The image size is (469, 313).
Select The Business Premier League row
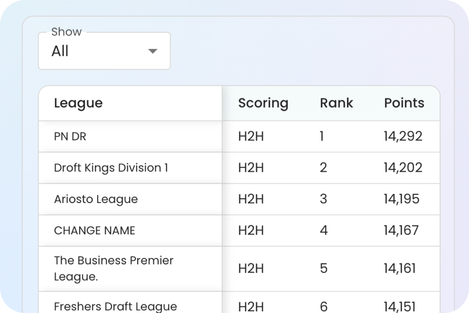tap(114, 268)
